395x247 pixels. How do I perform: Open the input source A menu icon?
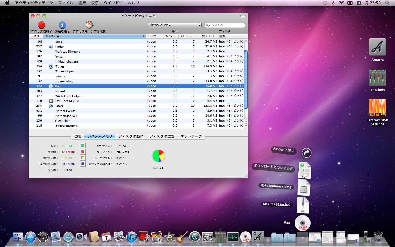coord(359,3)
